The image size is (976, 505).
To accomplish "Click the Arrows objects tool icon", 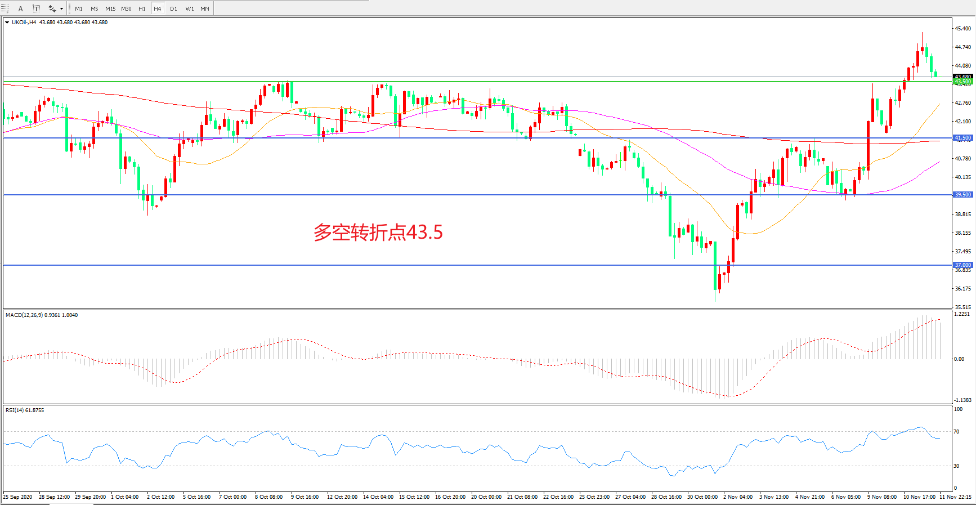I will click(52, 8).
